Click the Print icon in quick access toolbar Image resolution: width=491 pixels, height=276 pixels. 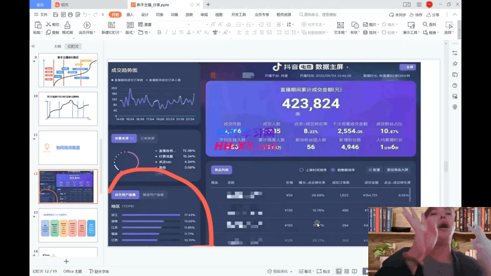[70, 15]
